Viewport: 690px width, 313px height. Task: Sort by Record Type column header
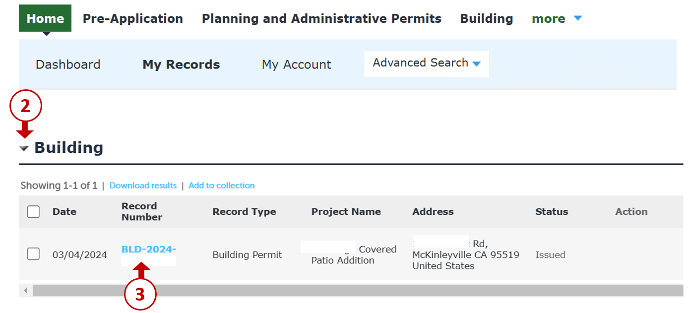[x=244, y=212]
